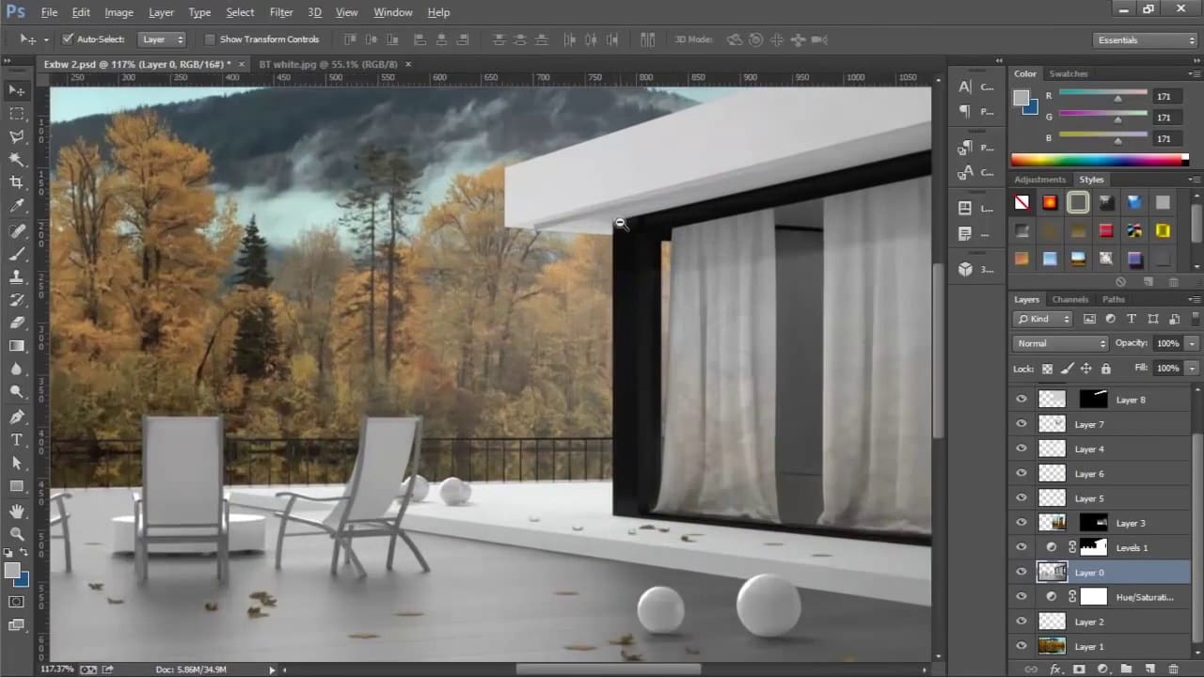Select the Move tool
Image resolution: width=1204 pixels, height=677 pixels.
[x=17, y=89]
